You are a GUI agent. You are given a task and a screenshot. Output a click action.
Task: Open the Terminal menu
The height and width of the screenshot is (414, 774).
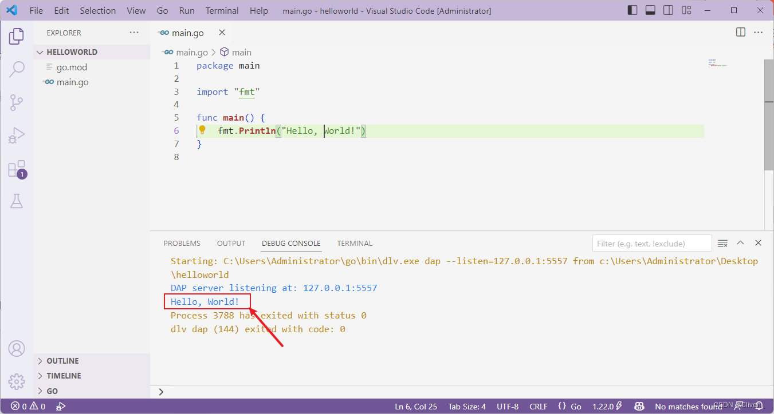coord(222,10)
